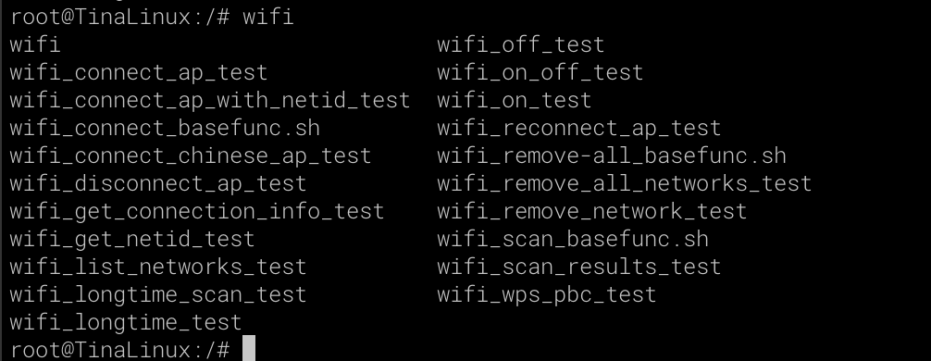Click wifi_on_off_test in the listing

tap(540, 72)
